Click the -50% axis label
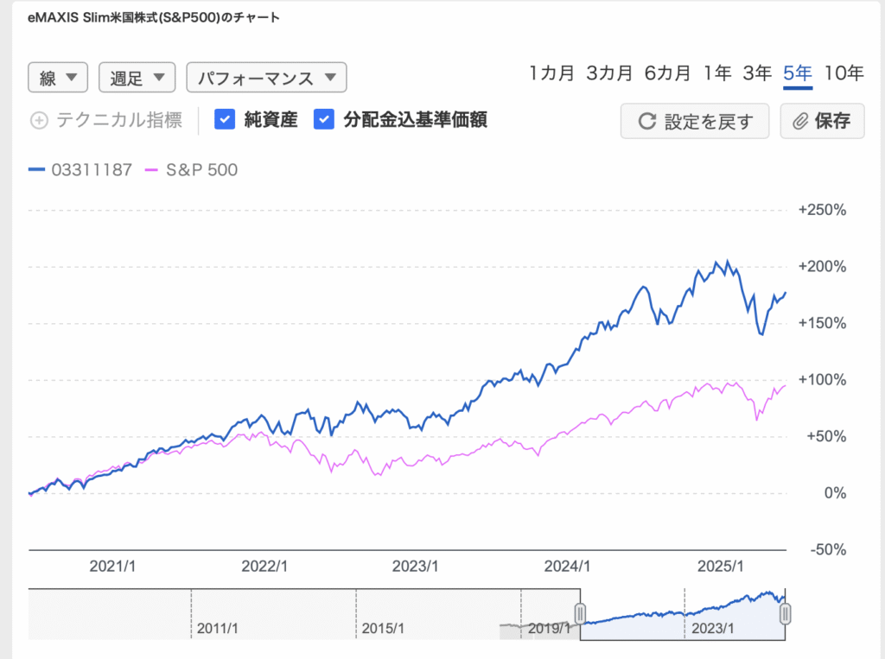The image size is (885, 659). click(x=828, y=549)
